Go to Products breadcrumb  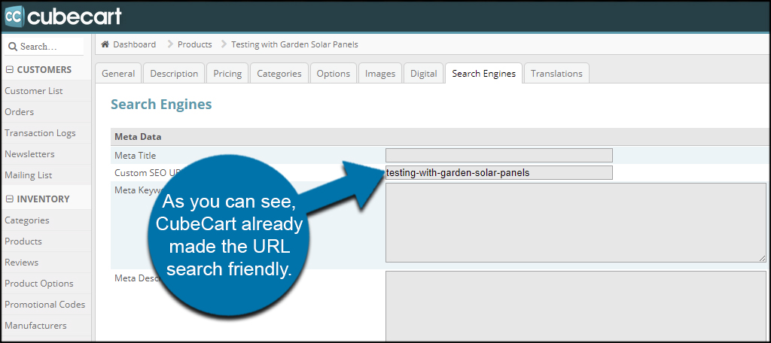(x=195, y=44)
